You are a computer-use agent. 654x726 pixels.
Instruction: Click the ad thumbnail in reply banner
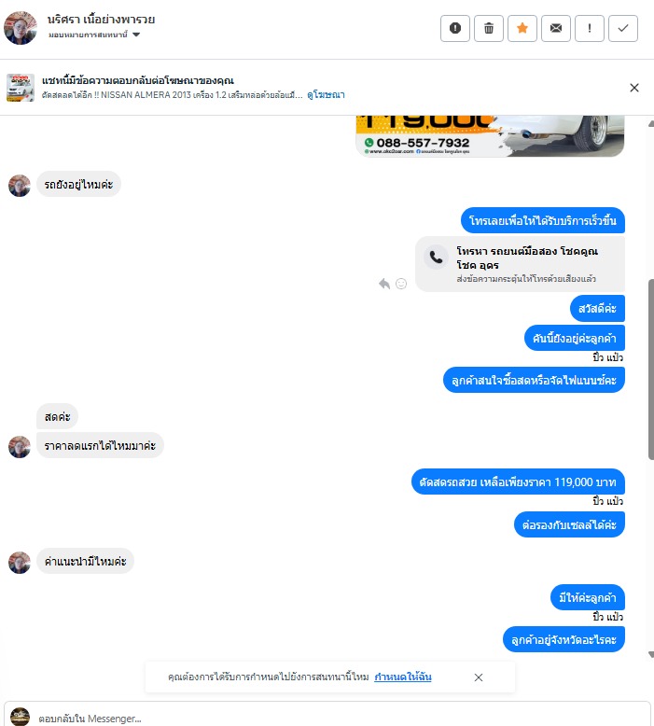21,87
